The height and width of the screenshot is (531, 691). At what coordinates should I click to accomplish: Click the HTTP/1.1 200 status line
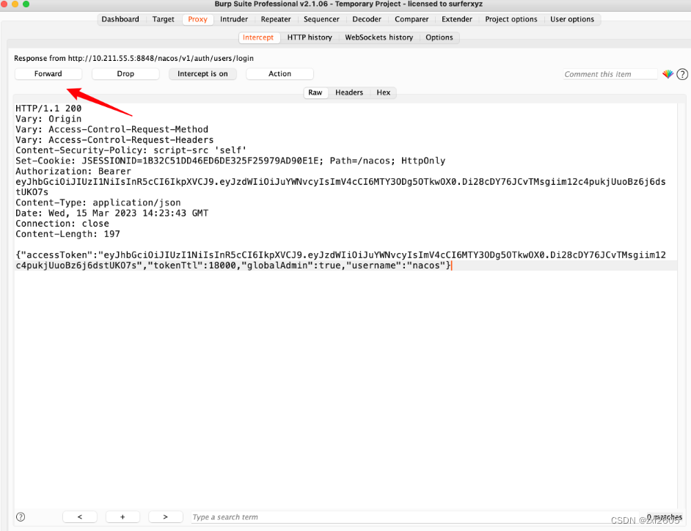tap(48, 109)
